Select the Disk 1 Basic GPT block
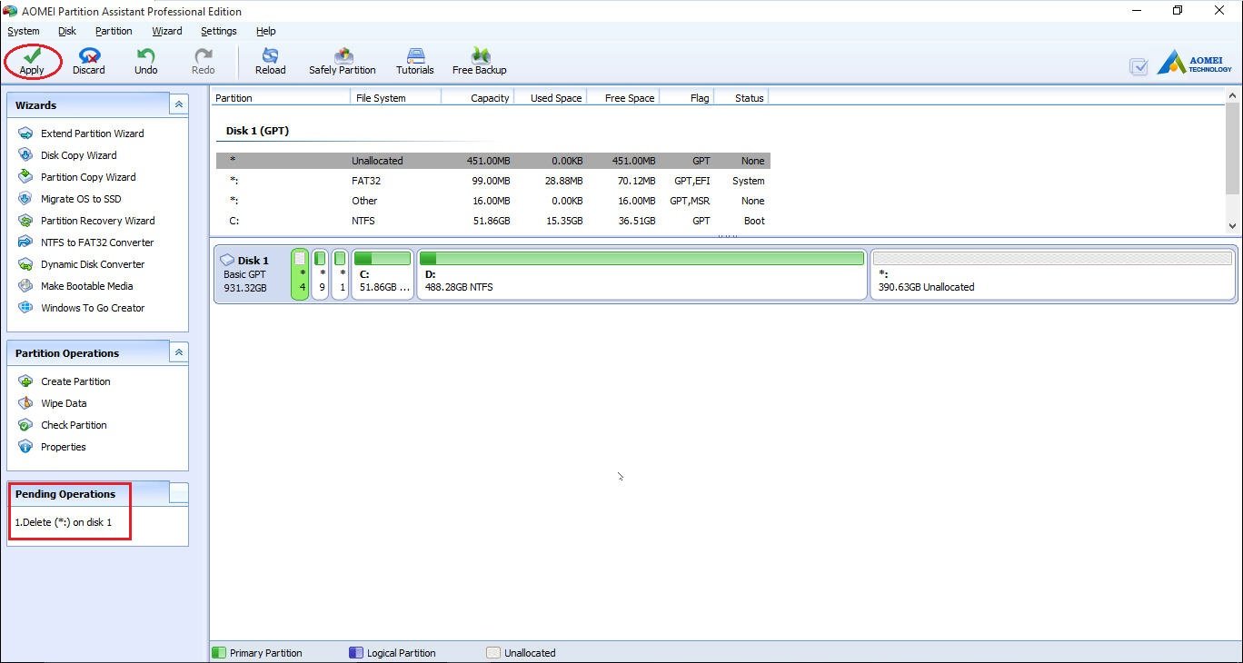The image size is (1243, 663). click(251, 274)
